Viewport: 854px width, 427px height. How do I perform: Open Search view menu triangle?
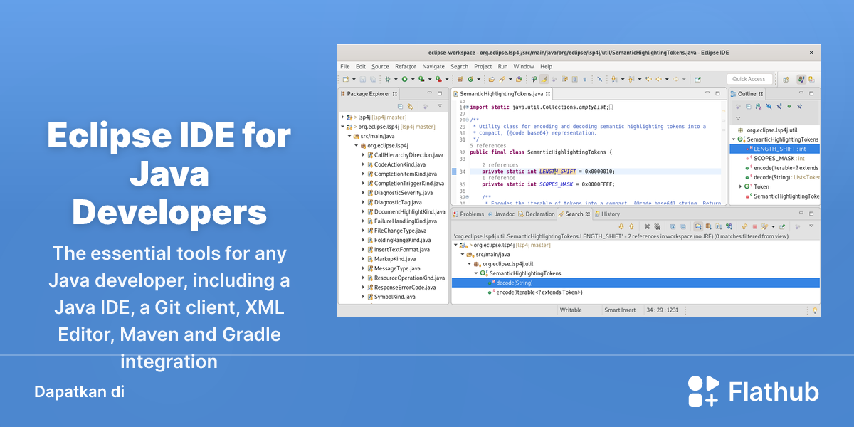(x=811, y=226)
